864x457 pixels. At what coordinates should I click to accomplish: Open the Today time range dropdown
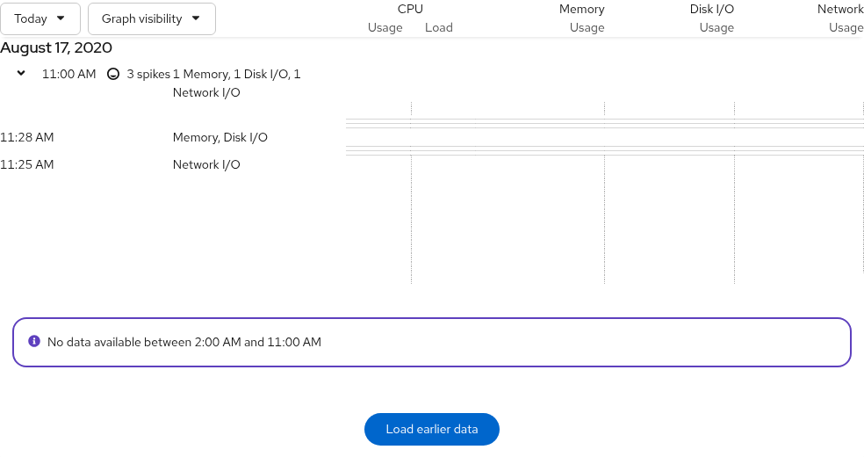coord(40,18)
